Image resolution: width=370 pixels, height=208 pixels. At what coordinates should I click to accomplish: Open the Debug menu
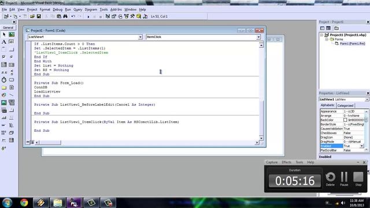tap(57, 9)
